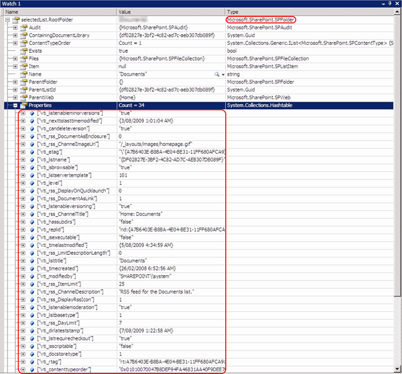Image resolution: width=402 pixels, height=374 pixels.
Task: Click the scroll up arrow
Action: [397, 11]
